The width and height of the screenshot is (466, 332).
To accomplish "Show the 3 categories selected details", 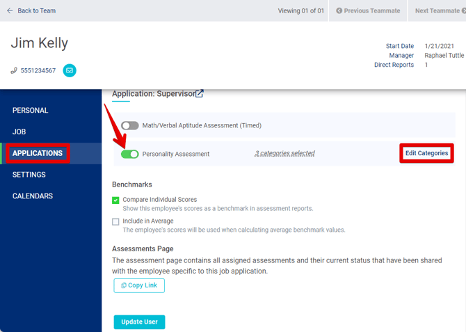I will point(284,154).
